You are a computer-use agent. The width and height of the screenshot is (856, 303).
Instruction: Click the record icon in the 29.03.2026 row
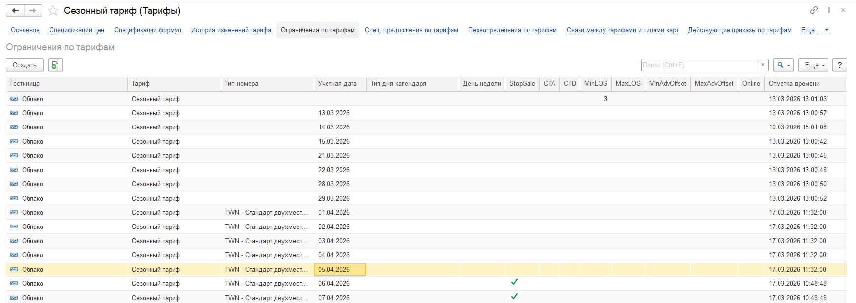[x=14, y=198]
